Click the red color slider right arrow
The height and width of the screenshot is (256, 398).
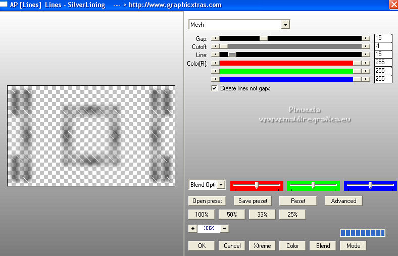click(x=366, y=63)
